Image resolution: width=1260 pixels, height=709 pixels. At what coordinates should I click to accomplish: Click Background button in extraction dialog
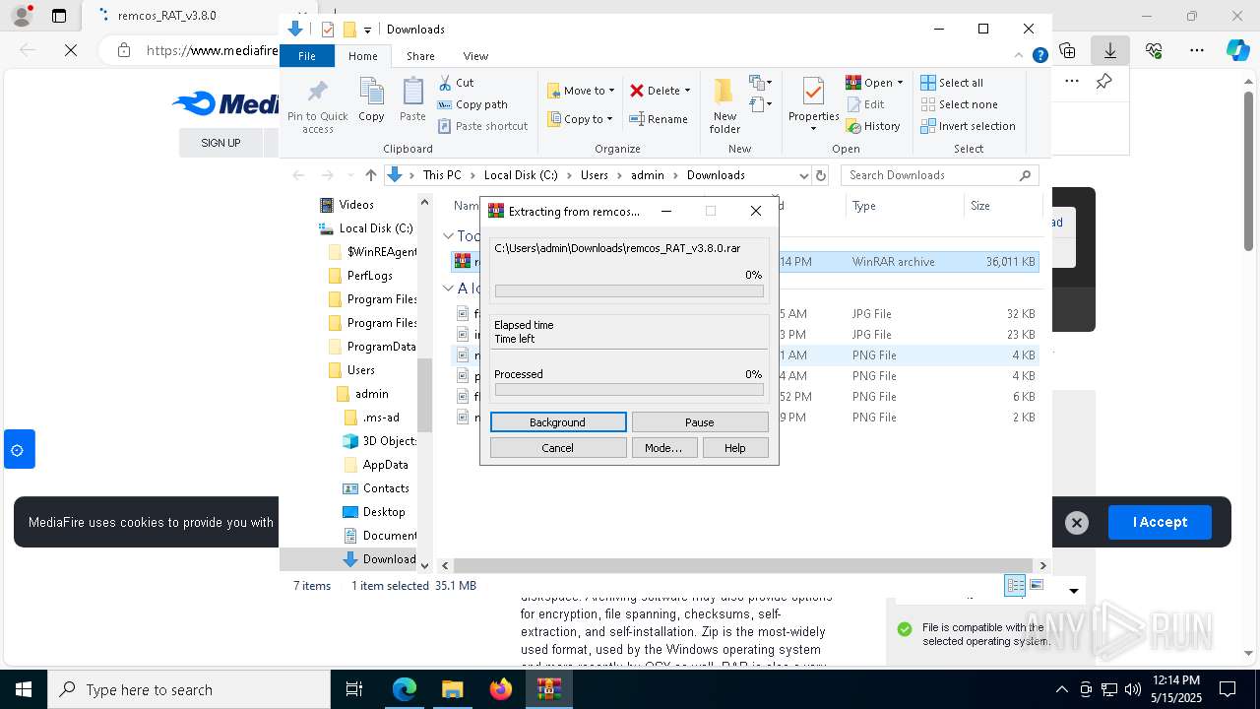click(558, 422)
